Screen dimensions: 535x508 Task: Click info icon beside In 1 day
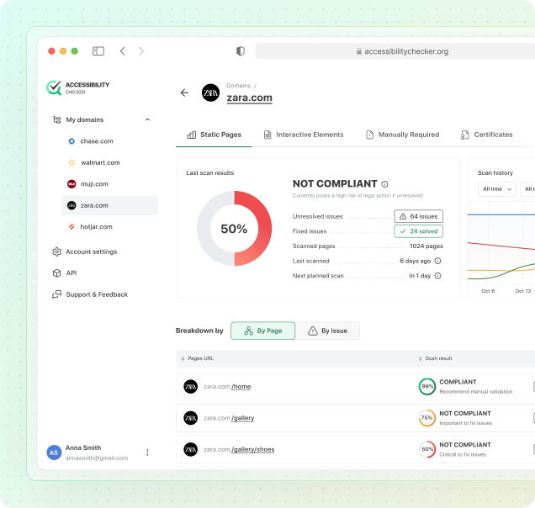pyautogui.click(x=437, y=276)
